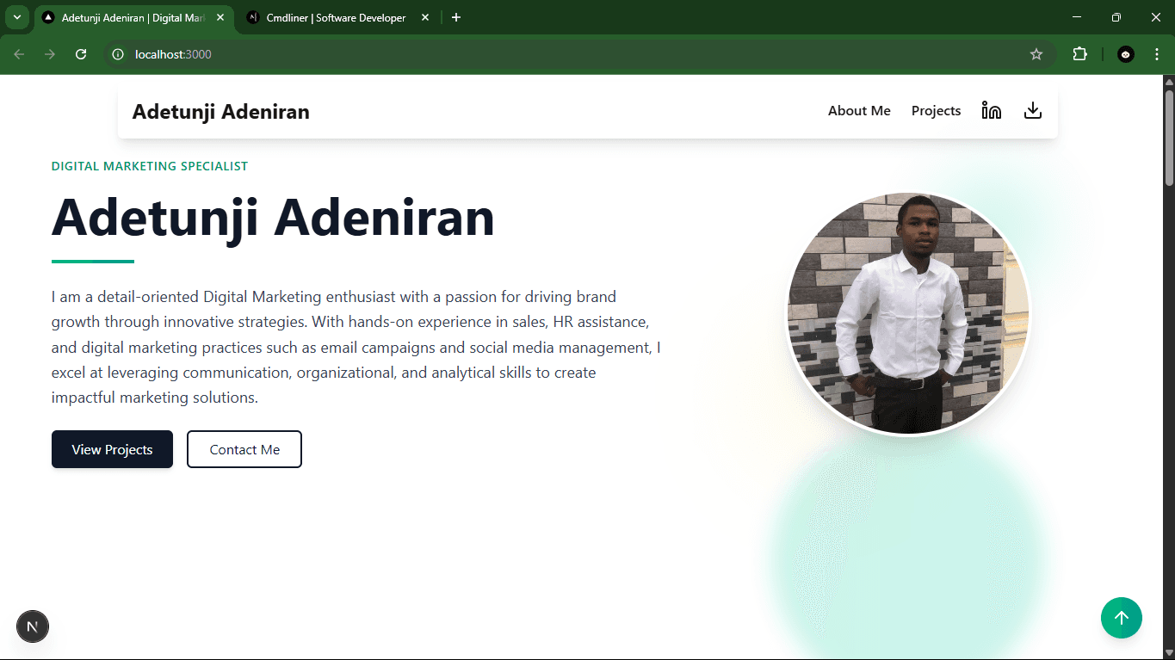Open the Chrome three-dot menu

point(1156,54)
